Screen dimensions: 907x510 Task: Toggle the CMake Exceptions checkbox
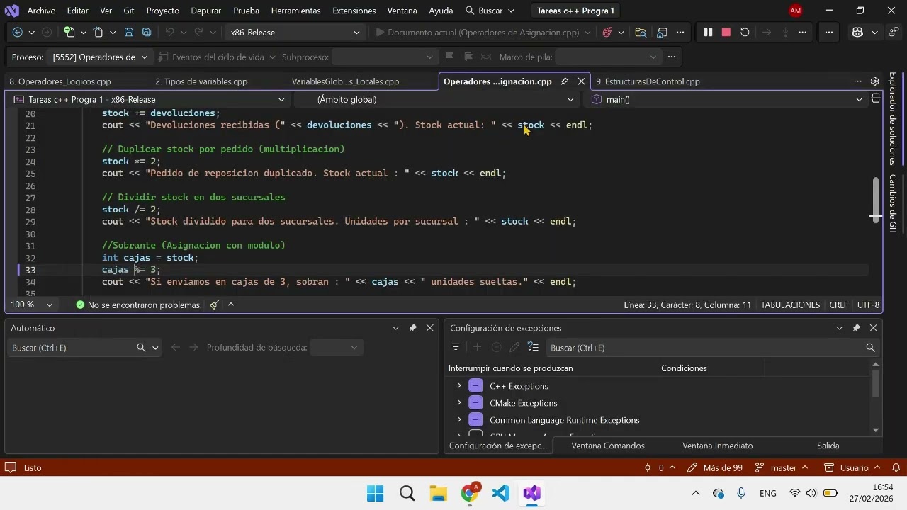pos(475,403)
